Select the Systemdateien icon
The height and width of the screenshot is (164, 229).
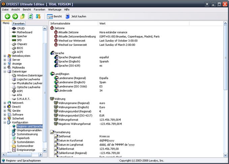[x=14, y=142]
